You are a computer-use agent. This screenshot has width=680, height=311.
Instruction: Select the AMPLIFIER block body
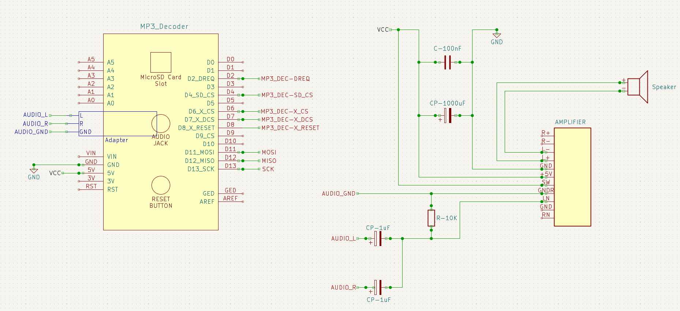(572, 177)
